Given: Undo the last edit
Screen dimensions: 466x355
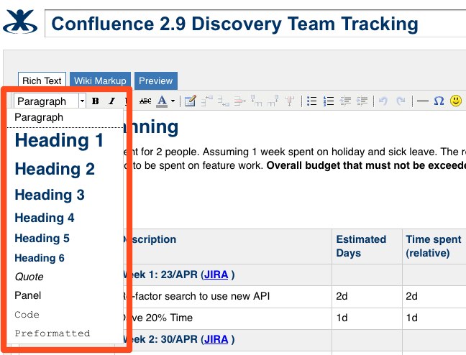Looking at the screenshot, I should (x=383, y=101).
